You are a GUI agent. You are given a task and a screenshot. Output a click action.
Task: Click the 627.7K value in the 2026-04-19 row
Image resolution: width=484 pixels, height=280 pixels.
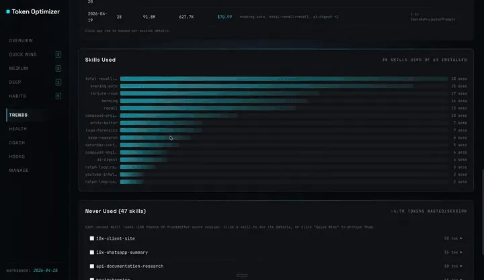pyautogui.click(x=186, y=17)
